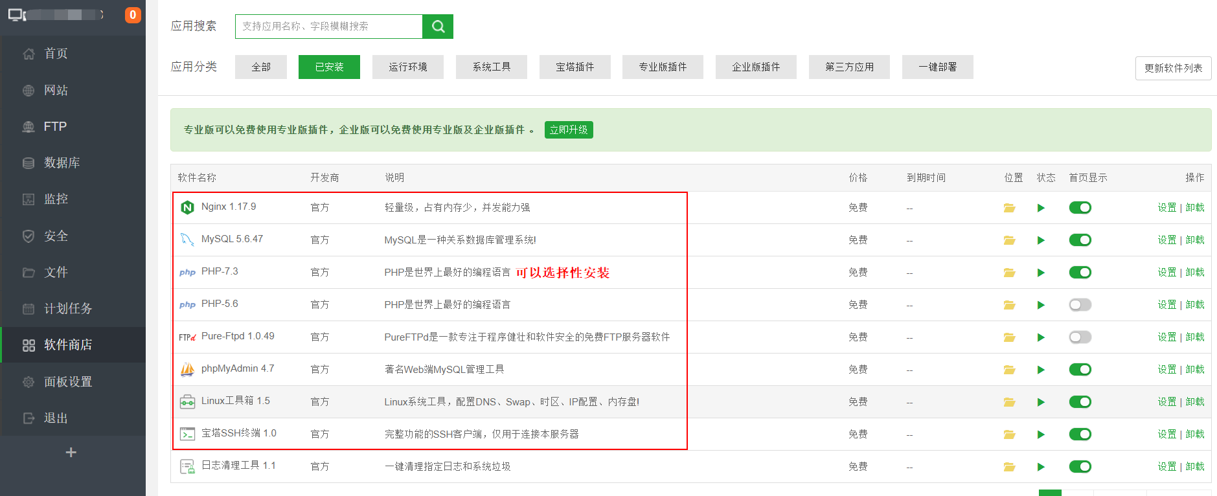Click the Pure-Ftpd status play icon

point(1041,337)
